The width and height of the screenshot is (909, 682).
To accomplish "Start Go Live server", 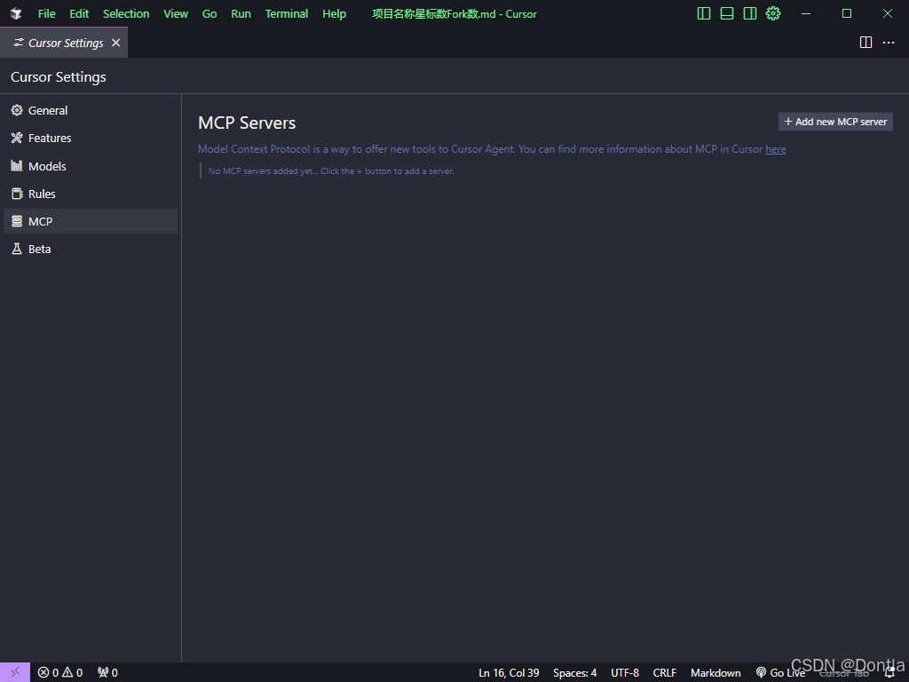I will [780, 673].
